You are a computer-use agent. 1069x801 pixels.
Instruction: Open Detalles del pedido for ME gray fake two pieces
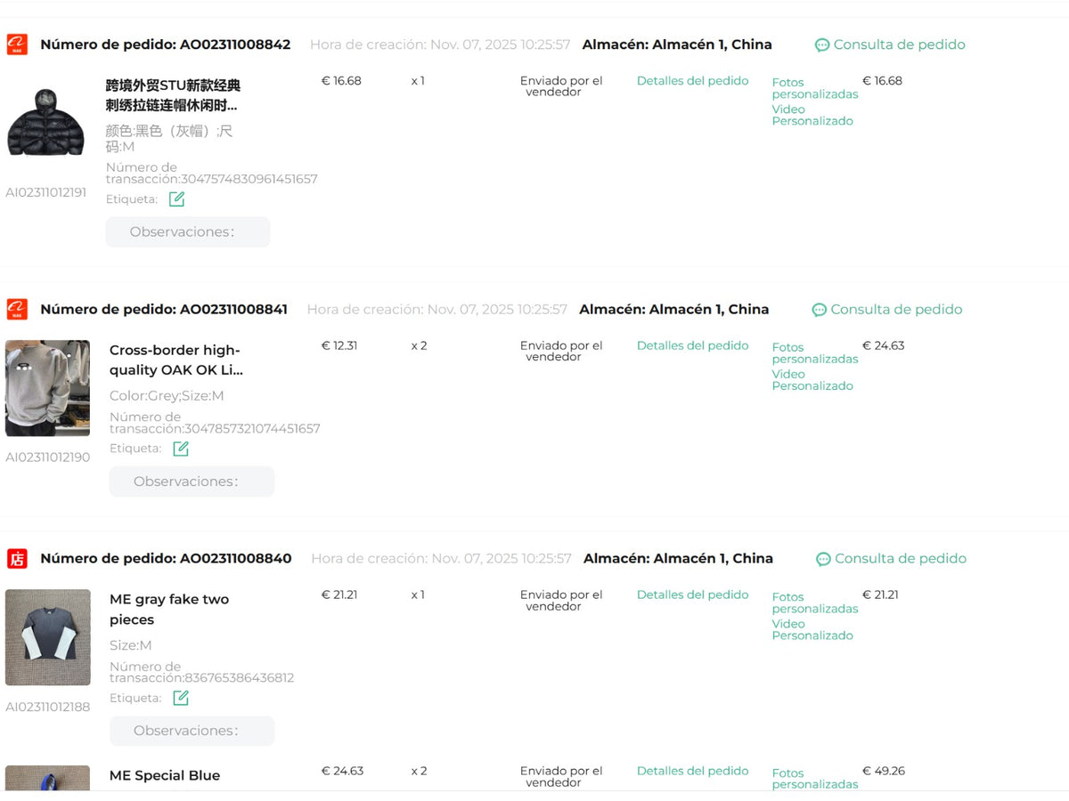[692, 595]
